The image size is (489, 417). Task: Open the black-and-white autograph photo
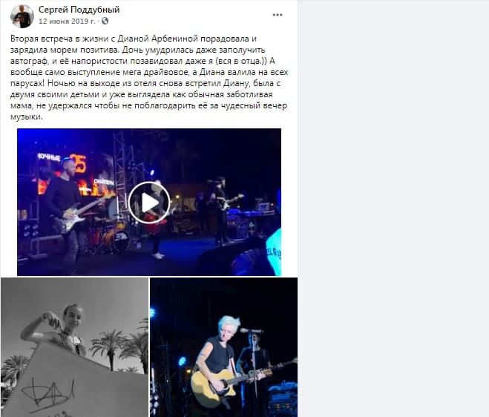[x=74, y=347]
